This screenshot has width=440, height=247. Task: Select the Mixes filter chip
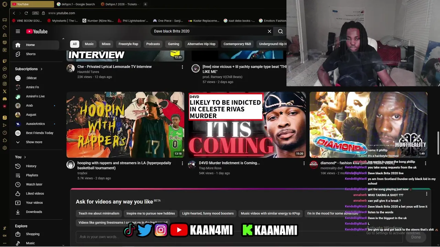click(106, 44)
